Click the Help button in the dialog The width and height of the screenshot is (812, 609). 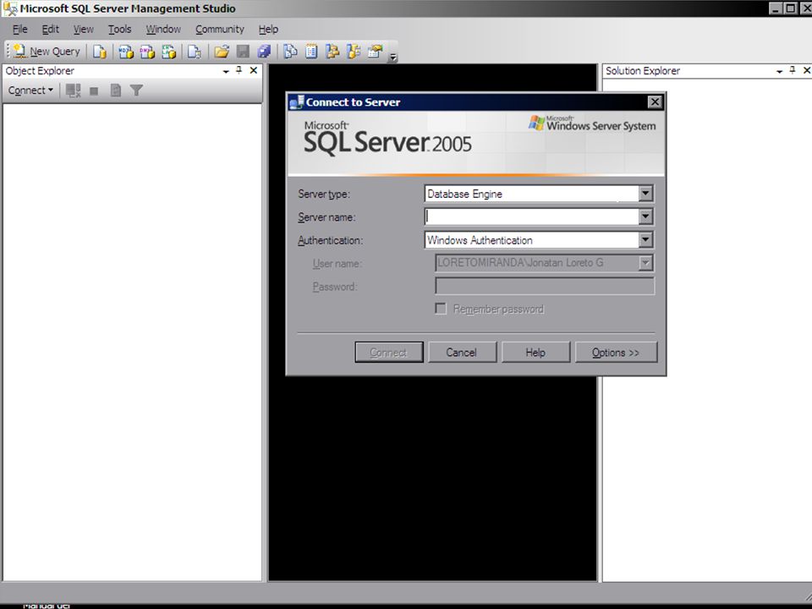pyautogui.click(x=535, y=352)
